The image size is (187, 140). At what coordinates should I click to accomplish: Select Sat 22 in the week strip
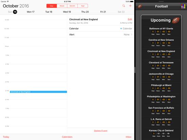click(x=121, y=12)
